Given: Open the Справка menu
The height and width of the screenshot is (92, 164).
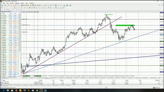Looking at the screenshot, I should tap(32, 3).
